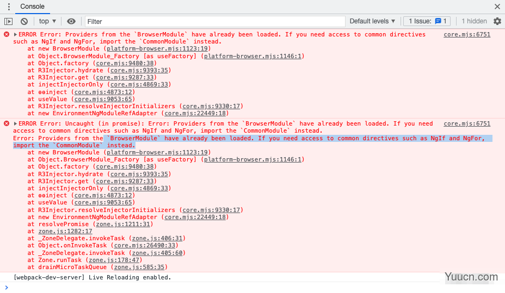The image size is (505, 293).
Task: Show the 1 hidden message
Action: (474, 21)
